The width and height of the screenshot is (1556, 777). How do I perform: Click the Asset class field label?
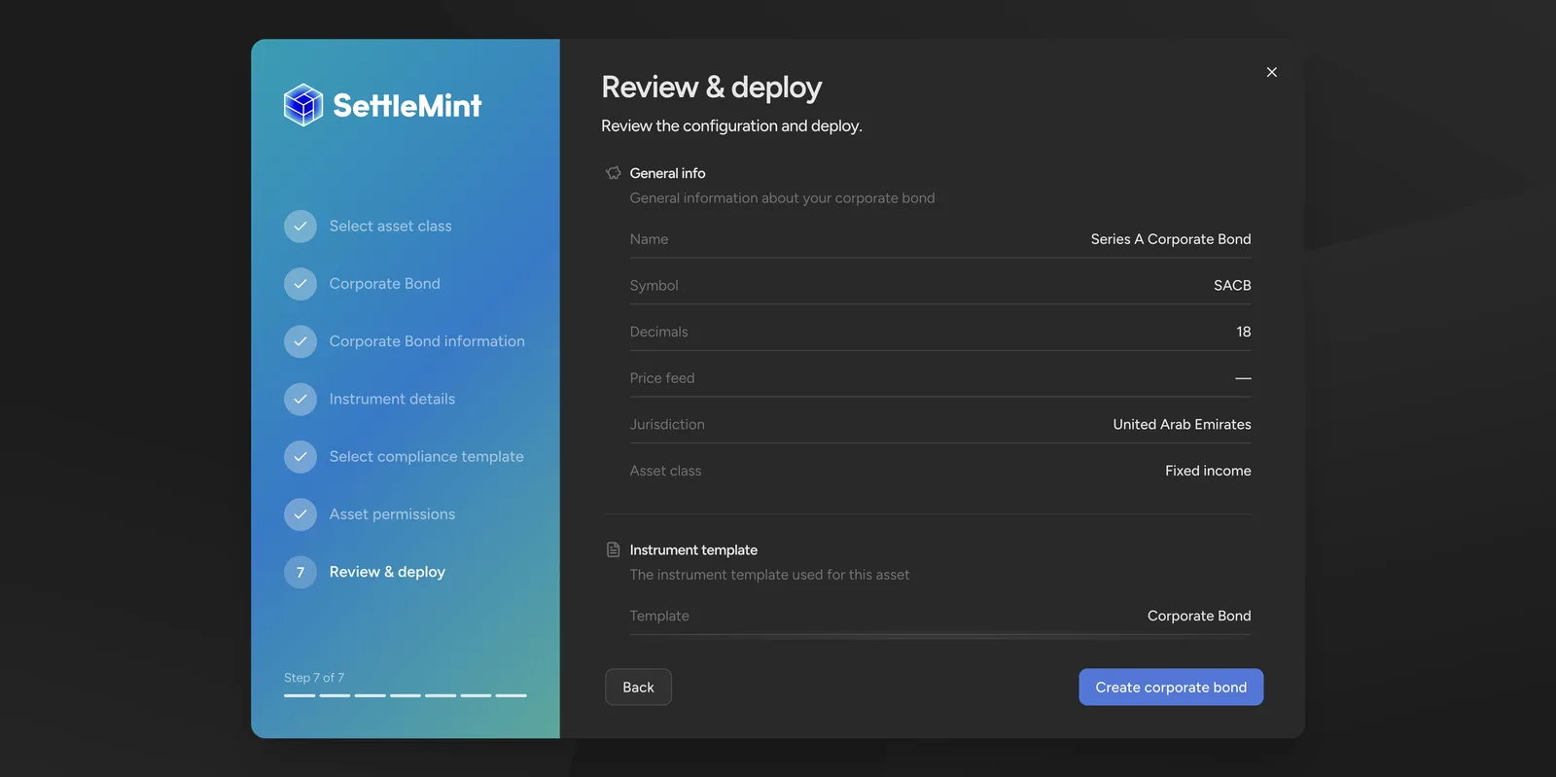(665, 471)
